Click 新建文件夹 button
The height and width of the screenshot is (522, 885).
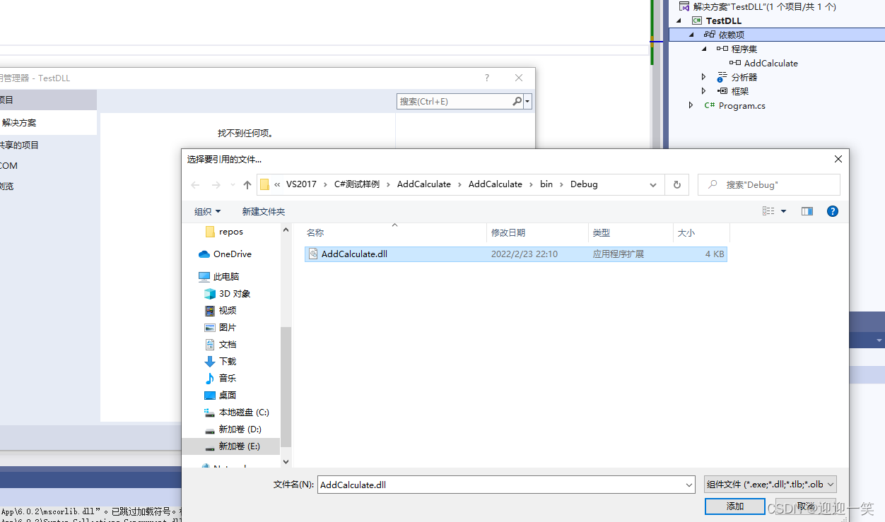(263, 211)
